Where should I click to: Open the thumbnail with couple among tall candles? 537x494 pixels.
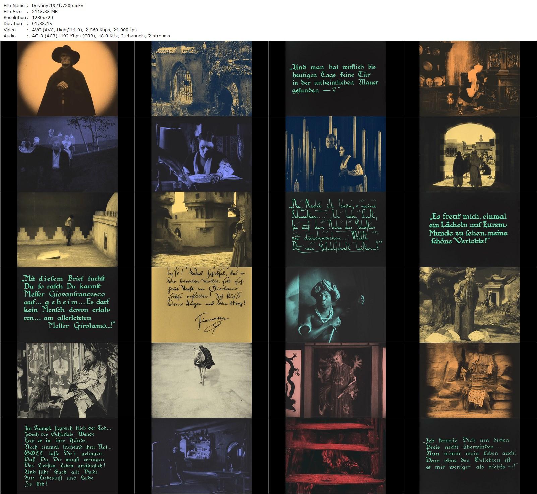[336, 154]
